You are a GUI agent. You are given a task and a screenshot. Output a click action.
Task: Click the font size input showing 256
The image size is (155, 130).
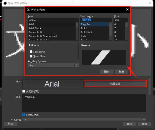pos(121,20)
